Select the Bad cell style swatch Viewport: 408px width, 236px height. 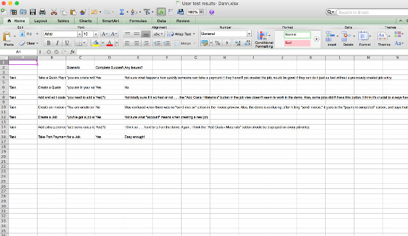click(x=297, y=43)
